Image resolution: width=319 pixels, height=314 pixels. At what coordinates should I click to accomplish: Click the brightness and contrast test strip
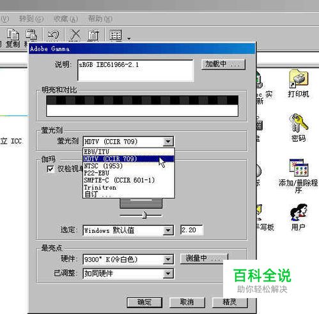pos(142,106)
